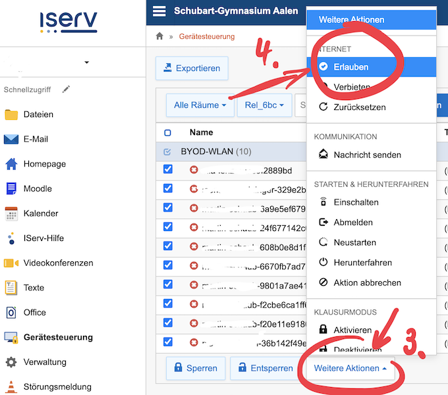Viewport: 448px width, 395px height.
Task: Open the Störungsmeldung cone icon
Action: click(x=11, y=387)
